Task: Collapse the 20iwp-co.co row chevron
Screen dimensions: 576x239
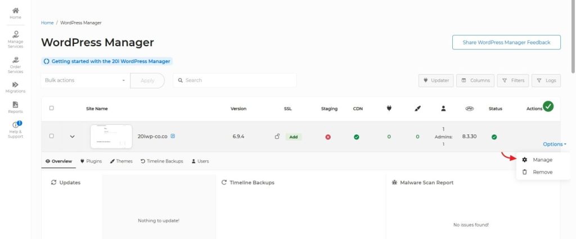Action: (x=73, y=136)
